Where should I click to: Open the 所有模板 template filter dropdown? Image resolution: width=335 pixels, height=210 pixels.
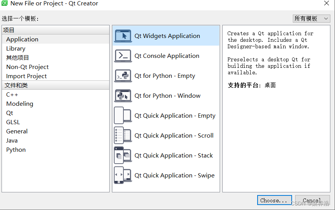311,18
